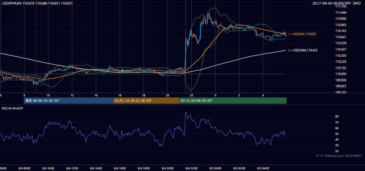The width and height of the screenshot is (365, 171).
Task: Click the 8/4 08:00 time axis label
Action: point(24,168)
